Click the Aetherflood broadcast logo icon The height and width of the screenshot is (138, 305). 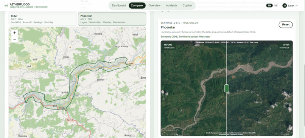click(6, 5)
